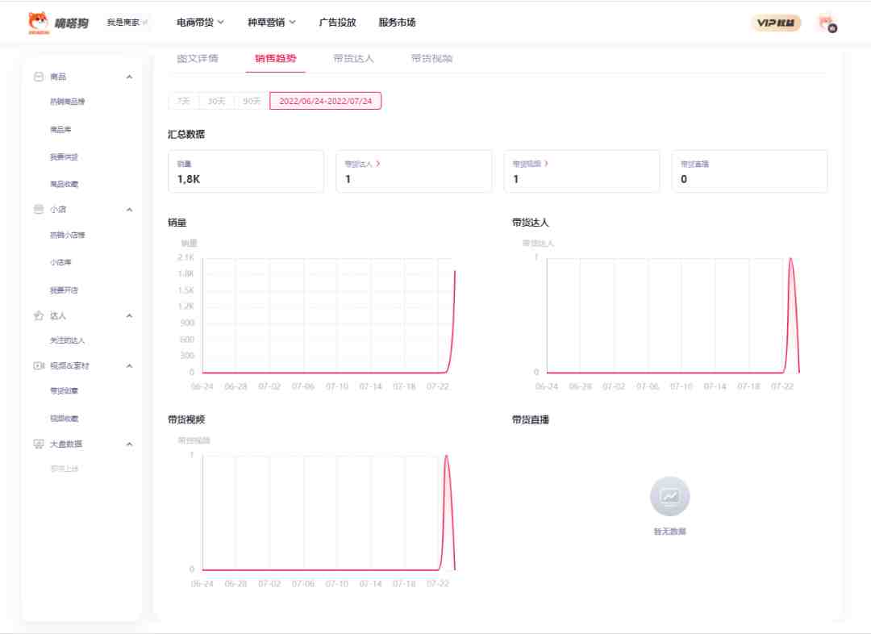
Task: Collapse the 视频&素材 sidebar section
Action: coord(129,365)
